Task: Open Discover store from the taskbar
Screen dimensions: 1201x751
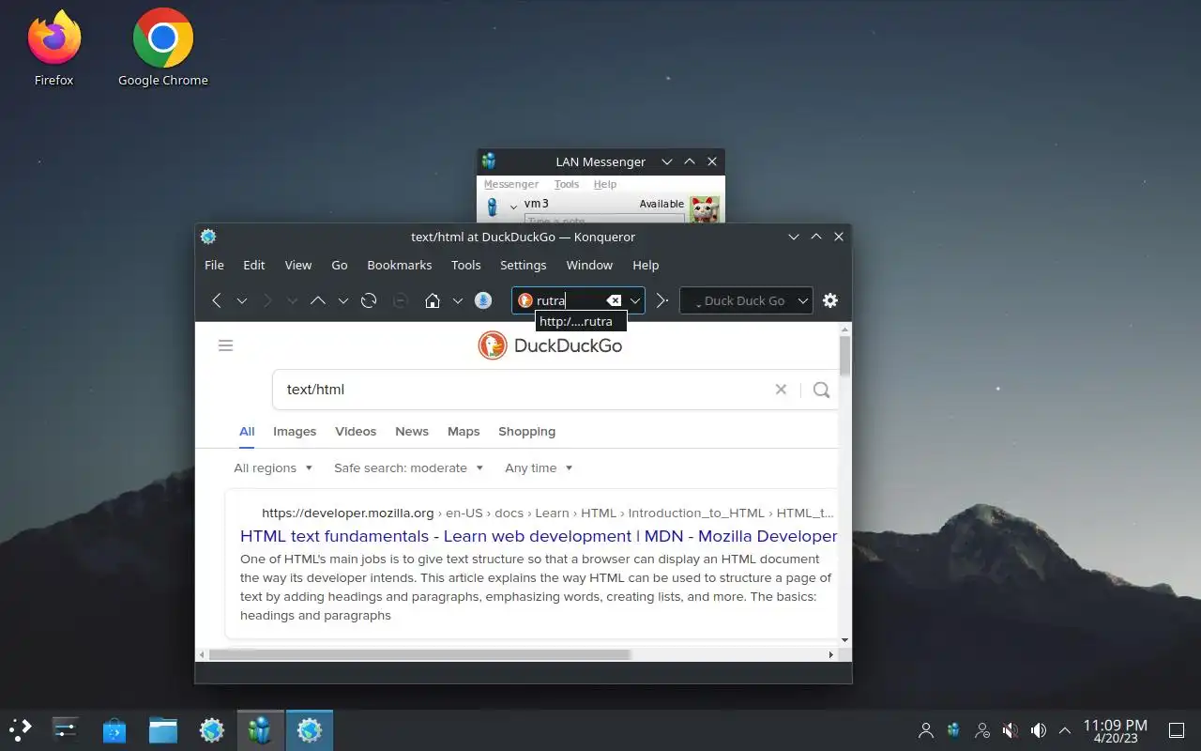Action: pos(114,729)
